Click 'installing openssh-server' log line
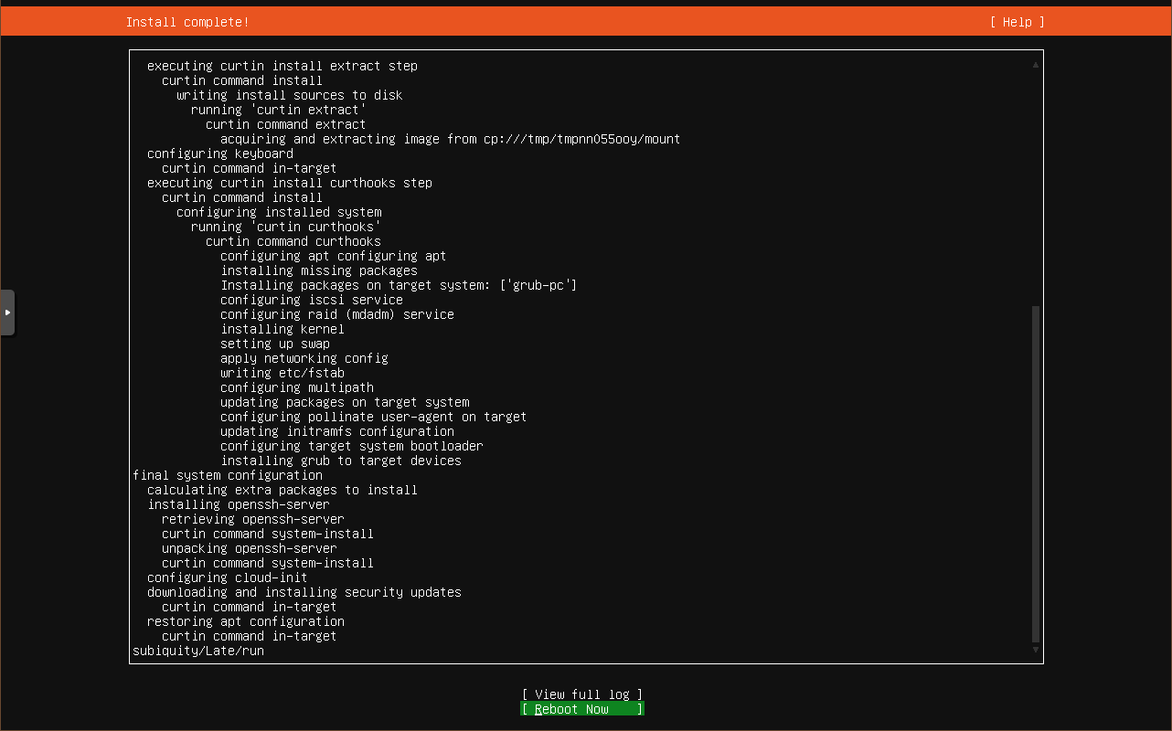Image resolution: width=1172 pixels, height=731 pixels. pos(239,504)
